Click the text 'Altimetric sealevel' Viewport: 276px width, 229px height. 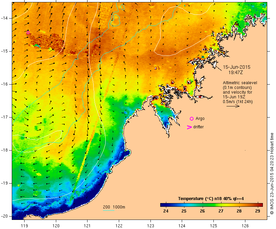coord(240,83)
